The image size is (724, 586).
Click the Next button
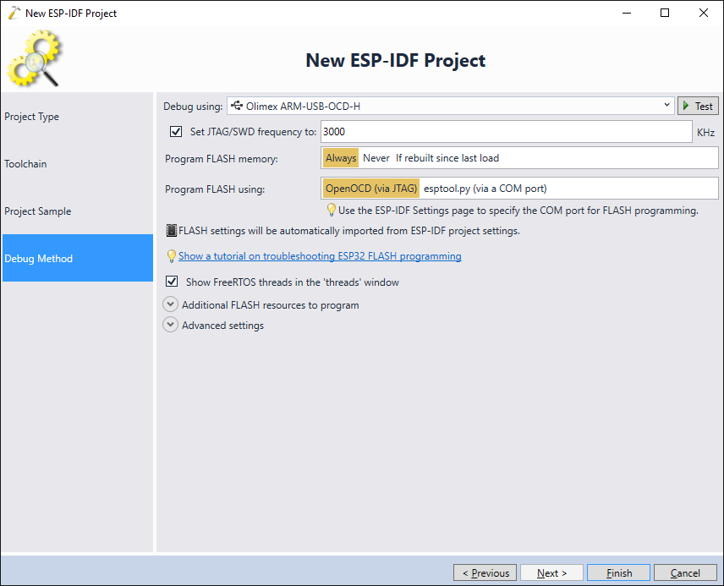(x=551, y=573)
